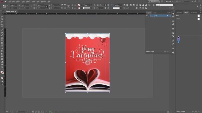
Task: Select the Page tool
Action: tap(2, 19)
